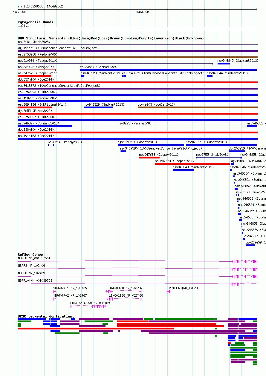Click the brown dgv4e203 (Vogler2010) bar
Image resolution: width=266 pixels, height=376 pixels.
tap(198, 107)
